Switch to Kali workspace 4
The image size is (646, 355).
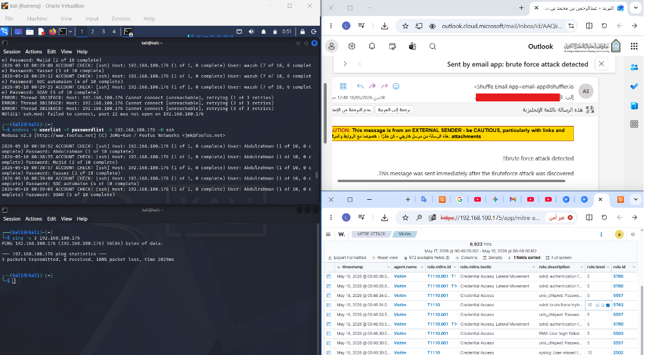(114, 32)
